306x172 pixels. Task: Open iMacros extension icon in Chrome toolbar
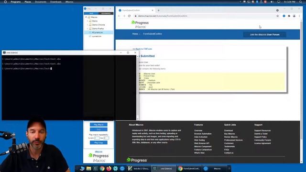point(284,16)
